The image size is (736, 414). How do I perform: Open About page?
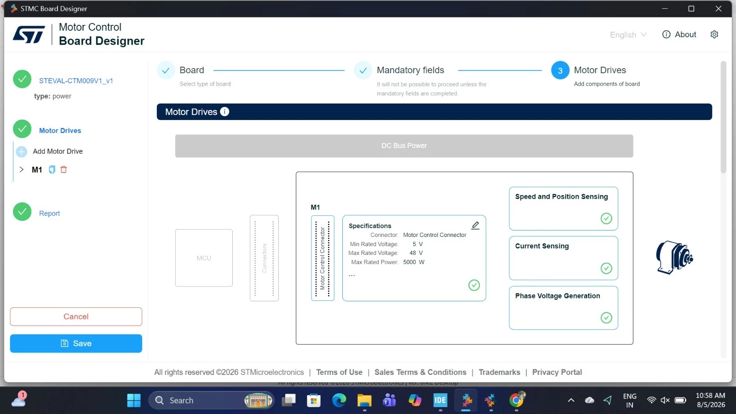coord(685,34)
